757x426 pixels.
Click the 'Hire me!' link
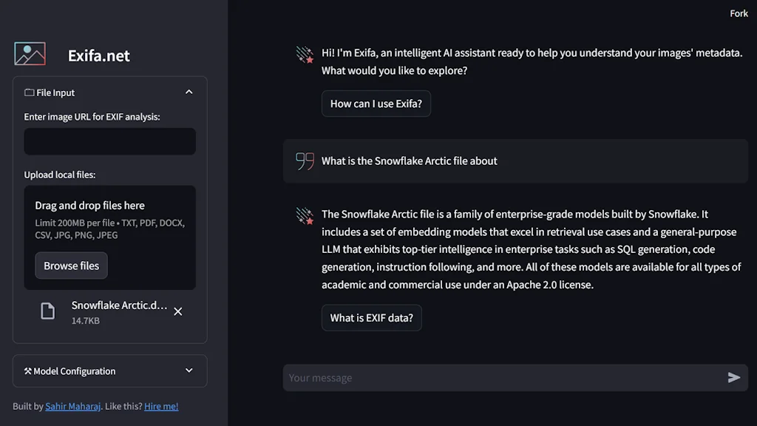tap(161, 406)
